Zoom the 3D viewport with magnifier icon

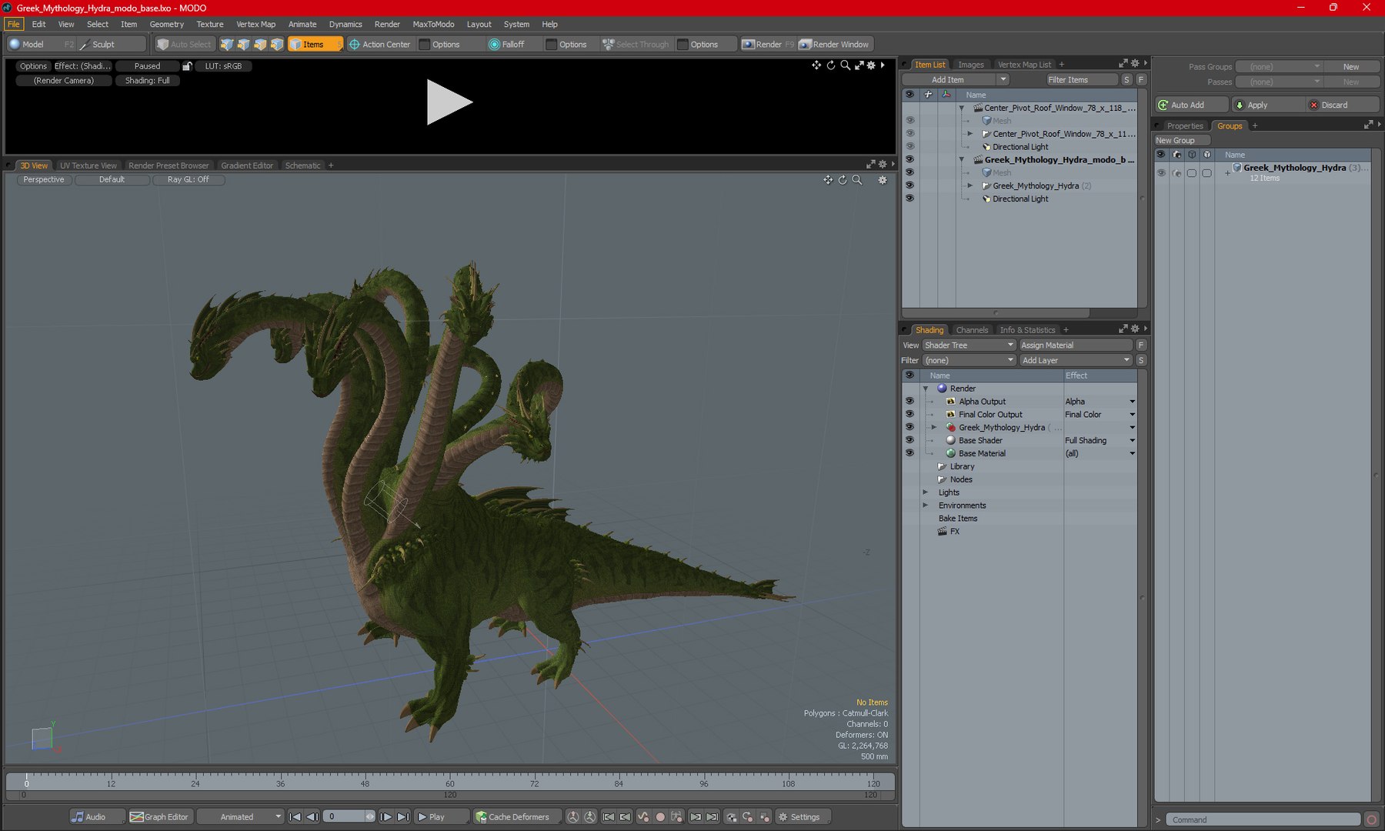coord(857,180)
